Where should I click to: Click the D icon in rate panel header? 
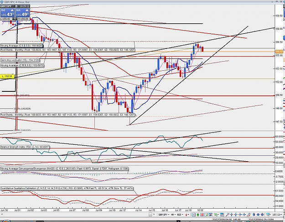[x=16, y=6]
